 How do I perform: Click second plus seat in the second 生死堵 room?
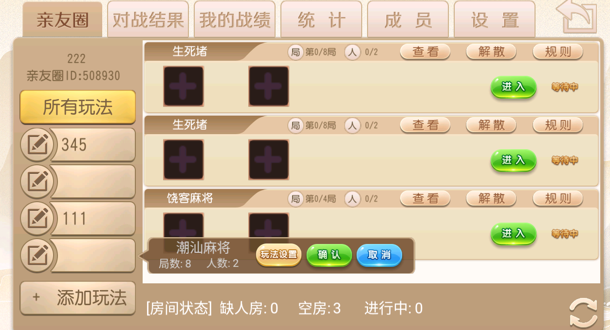[x=269, y=160]
